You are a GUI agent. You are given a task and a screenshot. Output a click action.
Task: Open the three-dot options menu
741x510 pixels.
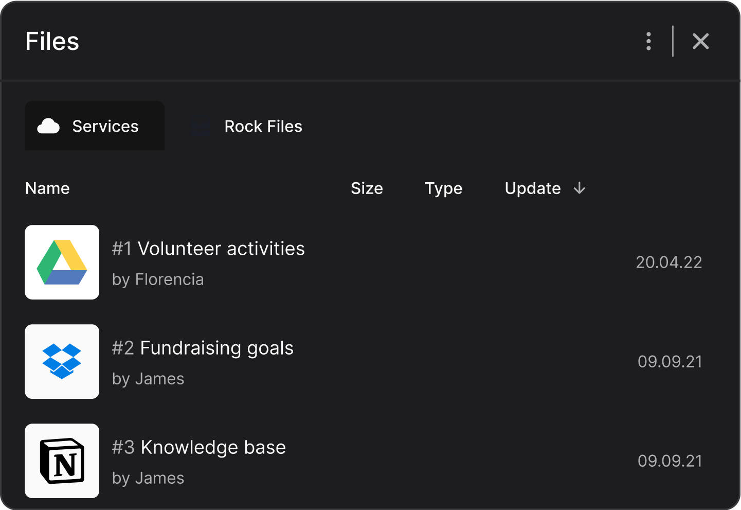pos(648,41)
